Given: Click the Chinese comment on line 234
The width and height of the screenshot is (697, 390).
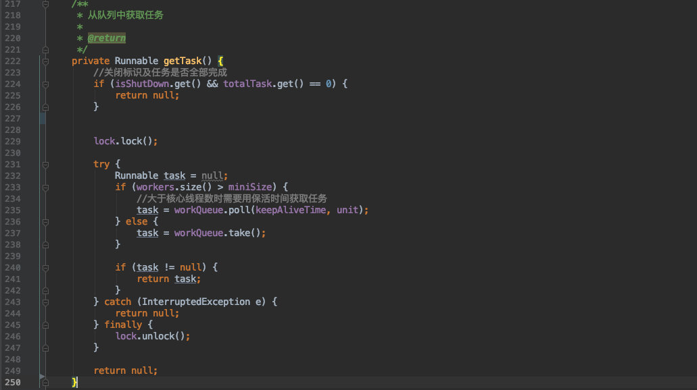Looking at the screenshot, I should click(232, 198).
